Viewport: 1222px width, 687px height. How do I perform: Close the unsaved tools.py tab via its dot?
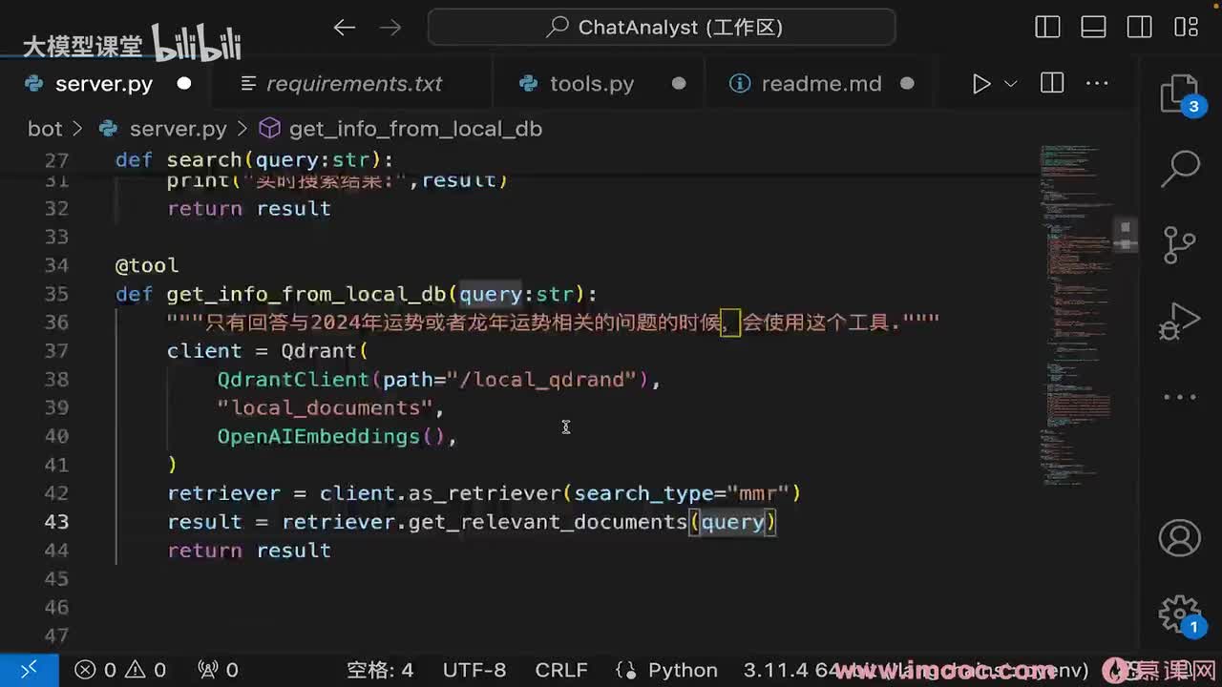pyautogui.click(x=679, y=84)
